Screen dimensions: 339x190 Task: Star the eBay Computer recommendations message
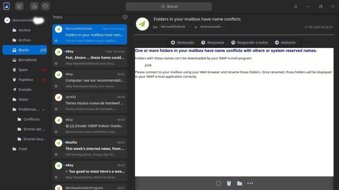click(x=56, y=86)
